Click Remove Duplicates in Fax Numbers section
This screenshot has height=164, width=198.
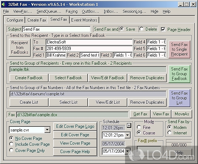(147, 102)
